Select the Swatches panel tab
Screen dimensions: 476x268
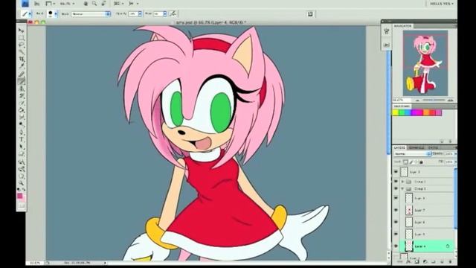[402, 106]
